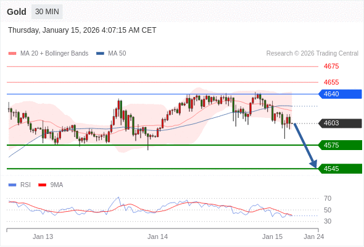This screenshot has width=364, height=247.
Task: Click the 9MA legend label
Action: click(57, 185)
